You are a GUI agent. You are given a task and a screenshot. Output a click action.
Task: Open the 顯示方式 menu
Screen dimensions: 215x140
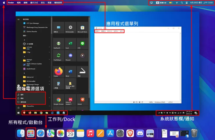pyautogui.click(x=34, y=3)
